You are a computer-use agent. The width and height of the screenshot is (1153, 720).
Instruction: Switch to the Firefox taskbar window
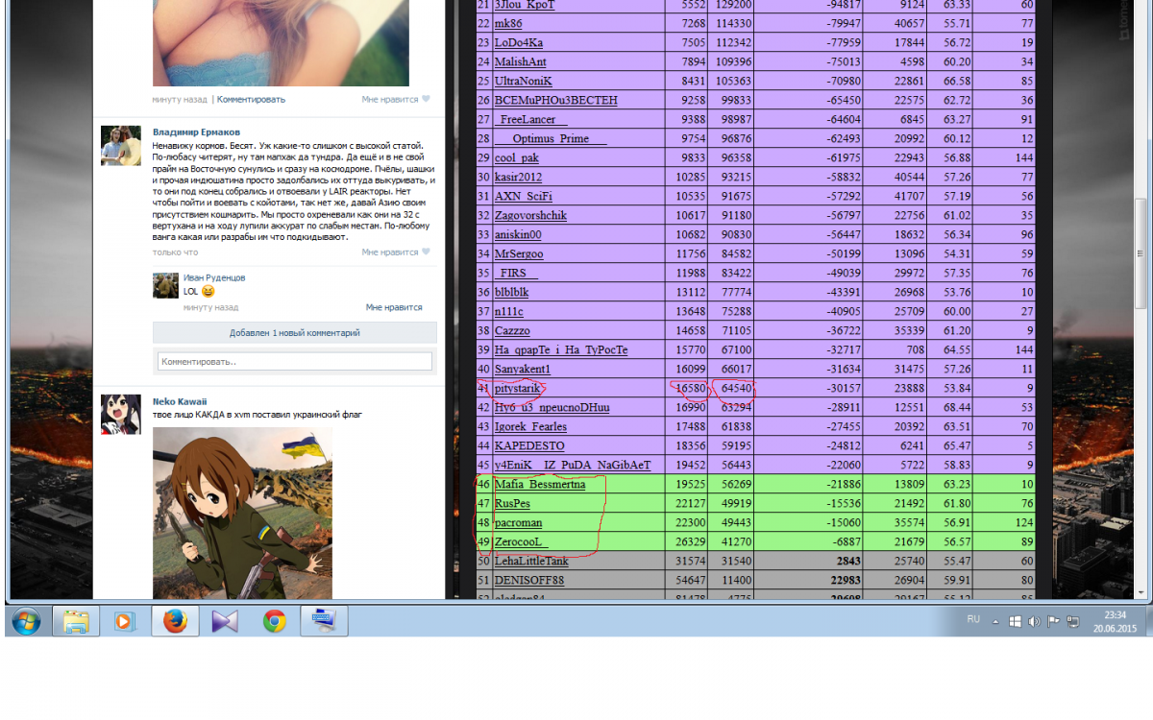175,621
